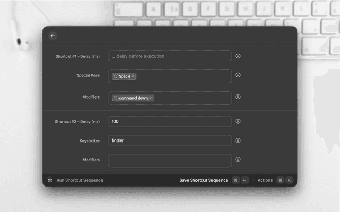Click info icon beside Keystrokes field
The height and width of the screenshot is (212, 340).
(238, 140)
